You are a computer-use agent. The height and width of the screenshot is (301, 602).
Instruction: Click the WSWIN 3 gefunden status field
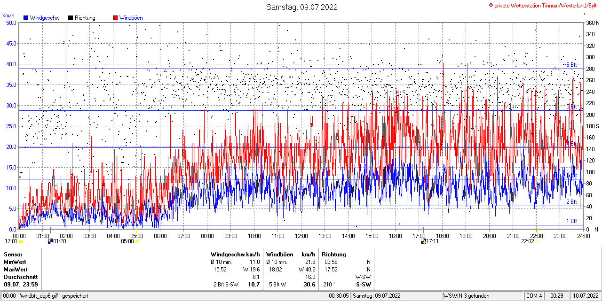pyautogui.click(x=483, y=296)
